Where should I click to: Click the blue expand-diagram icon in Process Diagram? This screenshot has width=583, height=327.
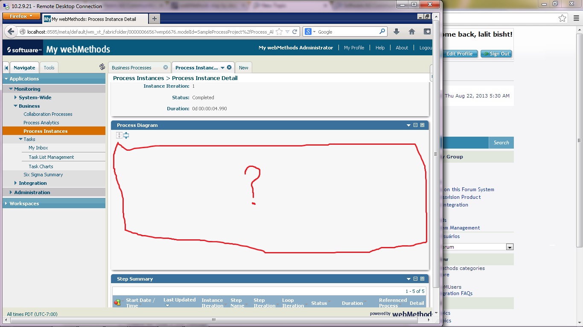pos(126,135)
